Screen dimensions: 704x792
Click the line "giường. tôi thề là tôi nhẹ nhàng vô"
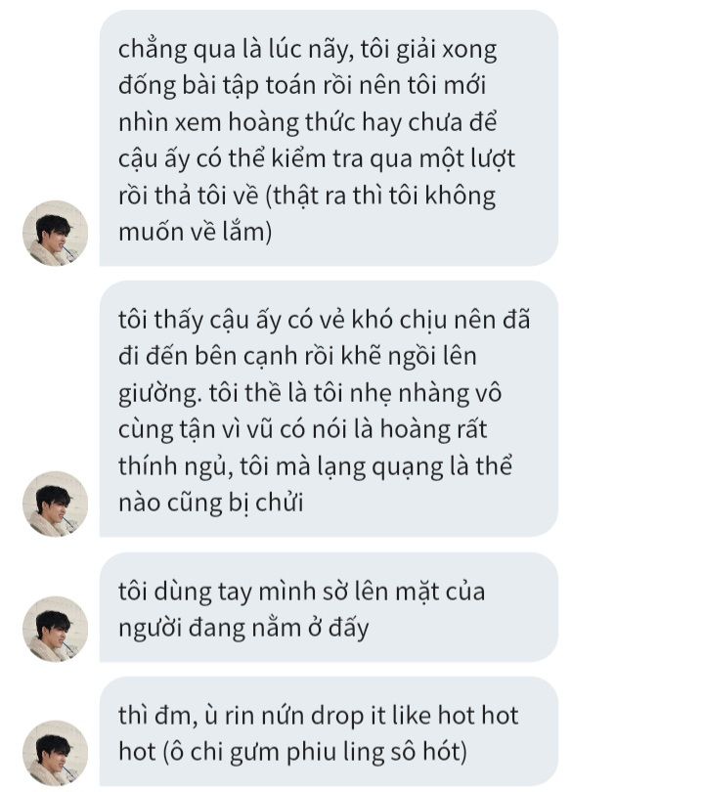pos(310,394)
